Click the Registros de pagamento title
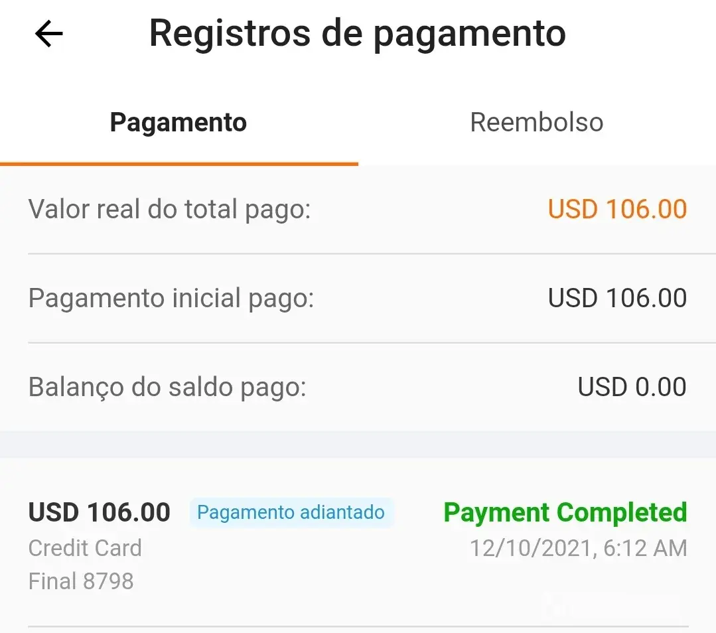The width and height of the screenshot is (716, 633). click(x=357, y=33)
